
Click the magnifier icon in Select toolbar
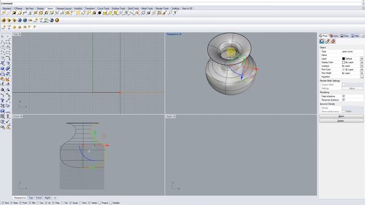(170, 13)
